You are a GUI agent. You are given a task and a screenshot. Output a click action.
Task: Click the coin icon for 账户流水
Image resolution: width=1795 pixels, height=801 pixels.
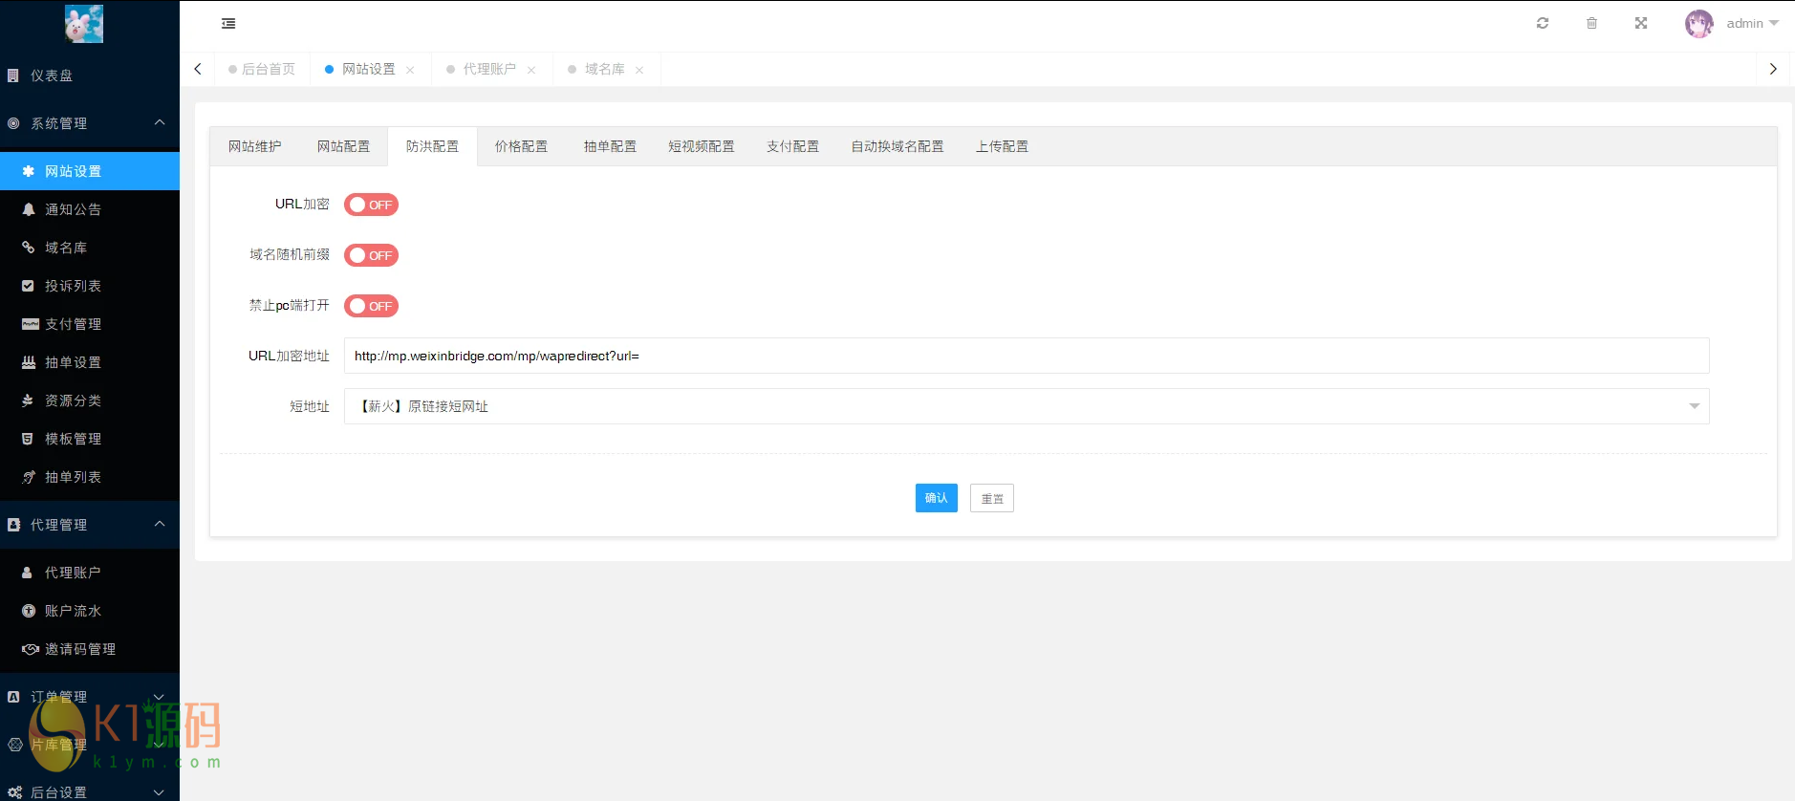pos(29,611)
